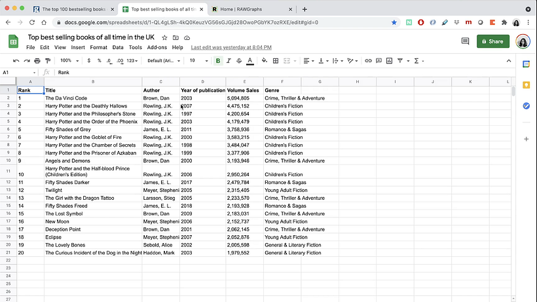537x302 pixels.
Task: Open the View menu
Action: (x=60, y=47)
